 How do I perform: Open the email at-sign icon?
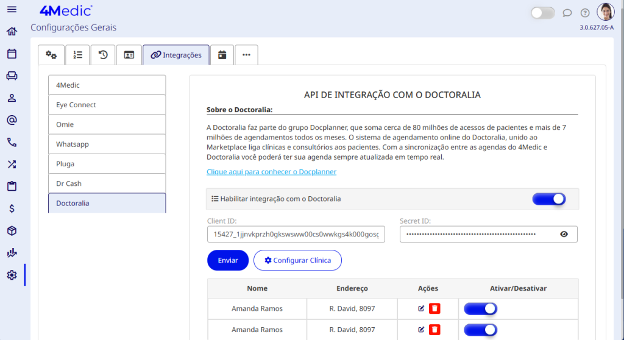[12, 120]
